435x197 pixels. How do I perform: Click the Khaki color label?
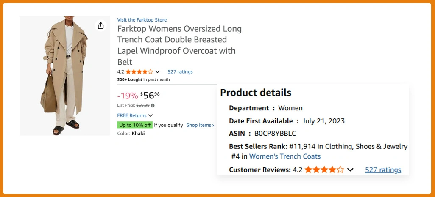click(x=138, y=134)
